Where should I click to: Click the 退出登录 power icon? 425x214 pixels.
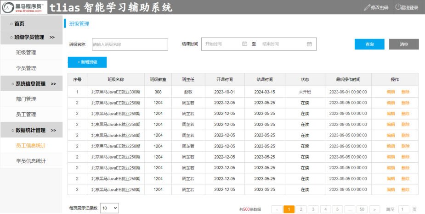pos(397,7)
